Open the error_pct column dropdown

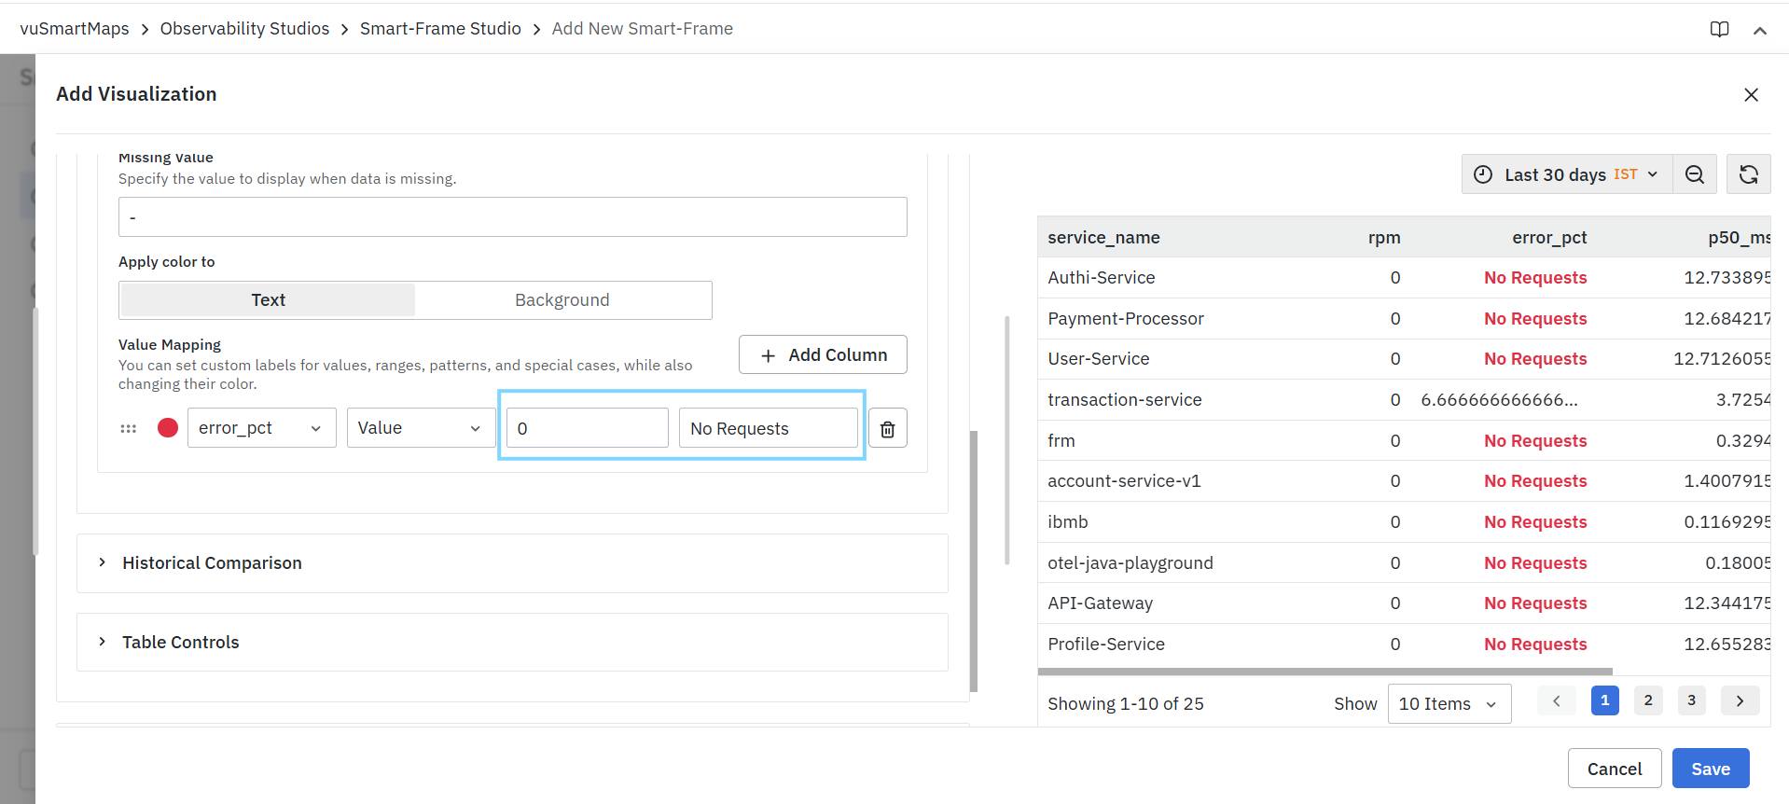click(x=261, y=428)
